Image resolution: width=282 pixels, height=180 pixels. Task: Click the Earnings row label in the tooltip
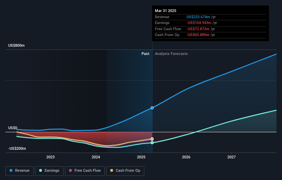point(162,23)
